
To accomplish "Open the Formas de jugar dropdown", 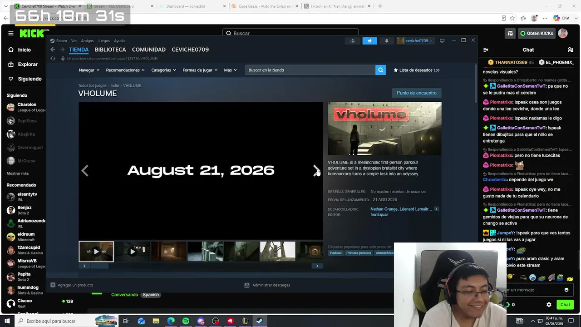I will (200, 70).
